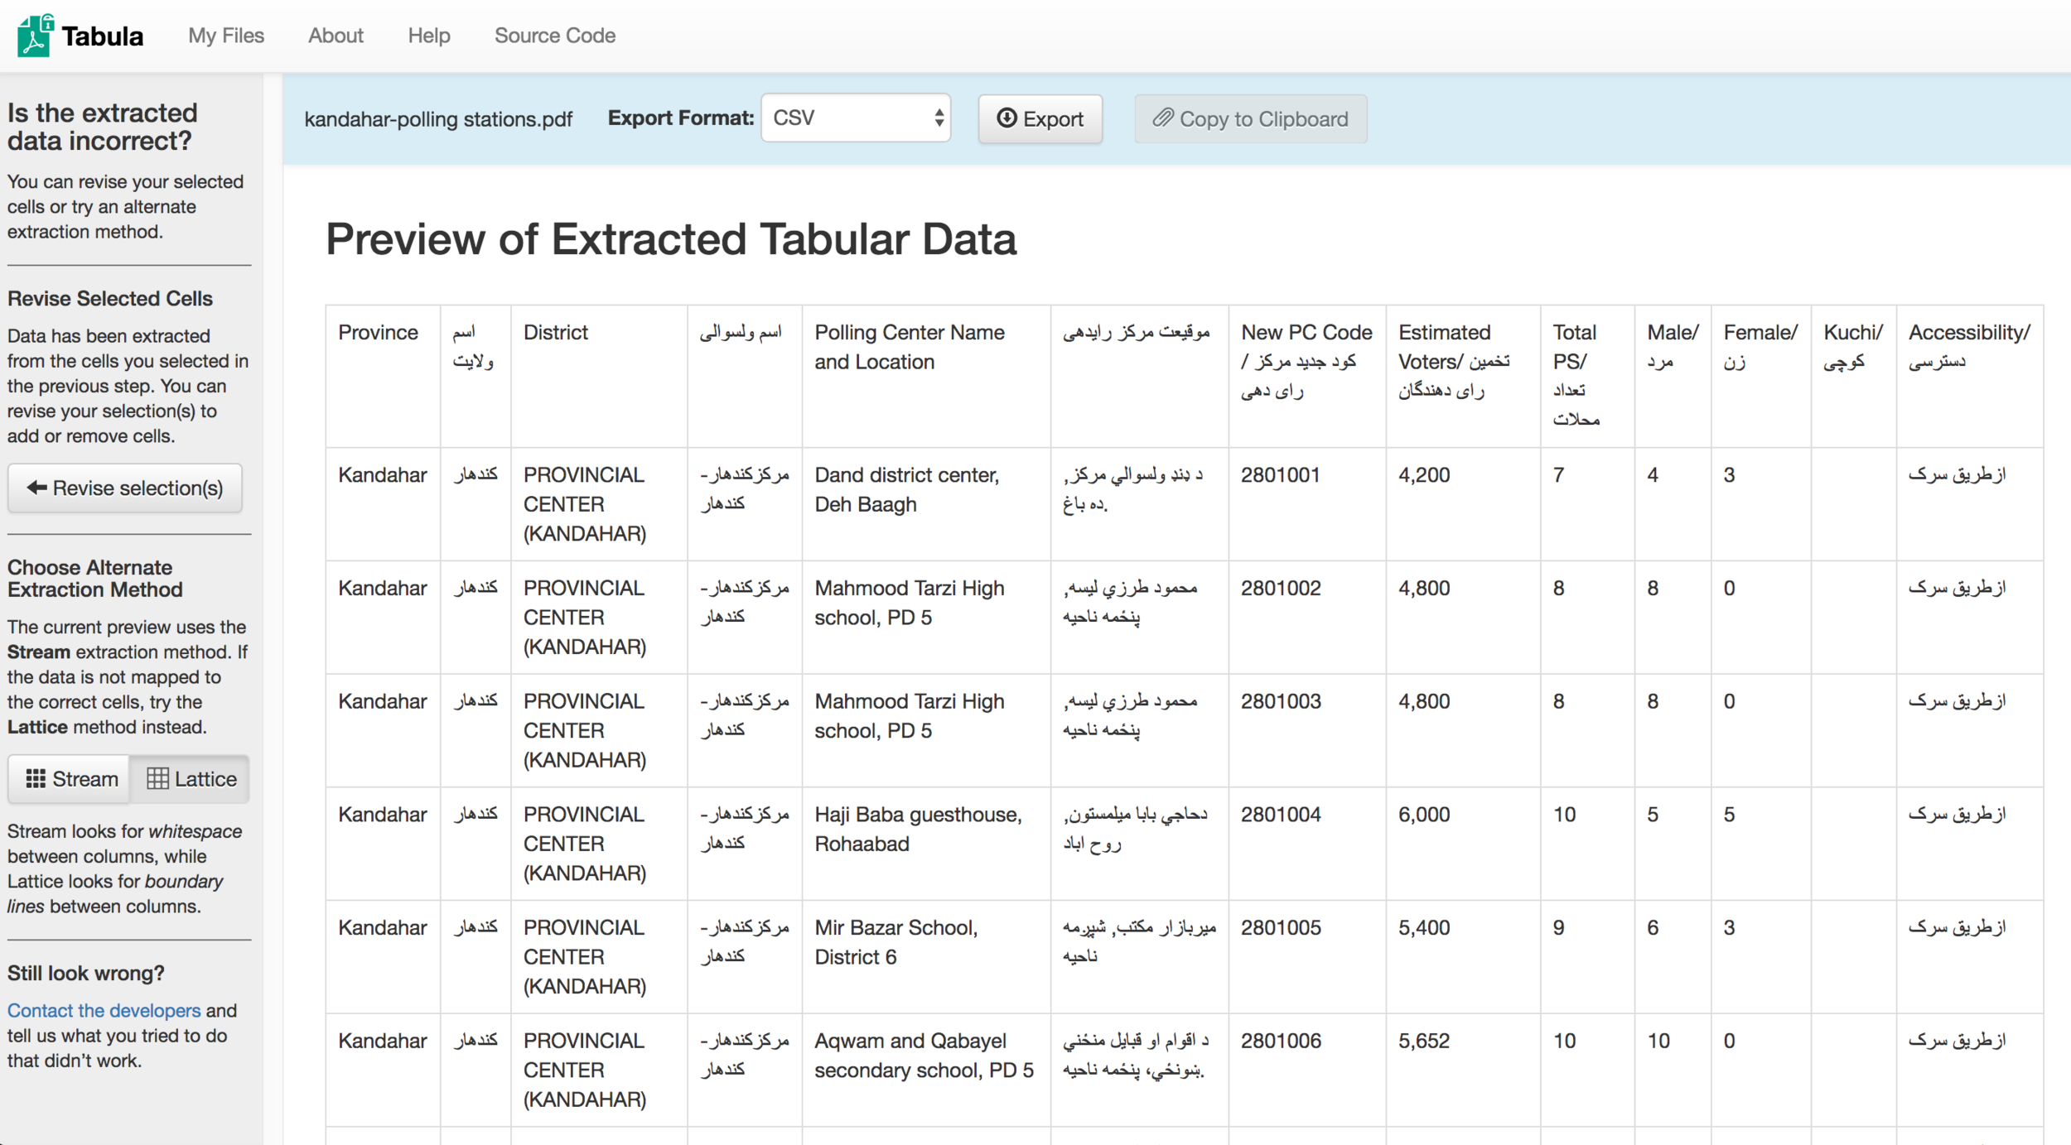Click the New PC Code header cell
This screenshot has height=1145, width=2071.
click(1307, 376)
